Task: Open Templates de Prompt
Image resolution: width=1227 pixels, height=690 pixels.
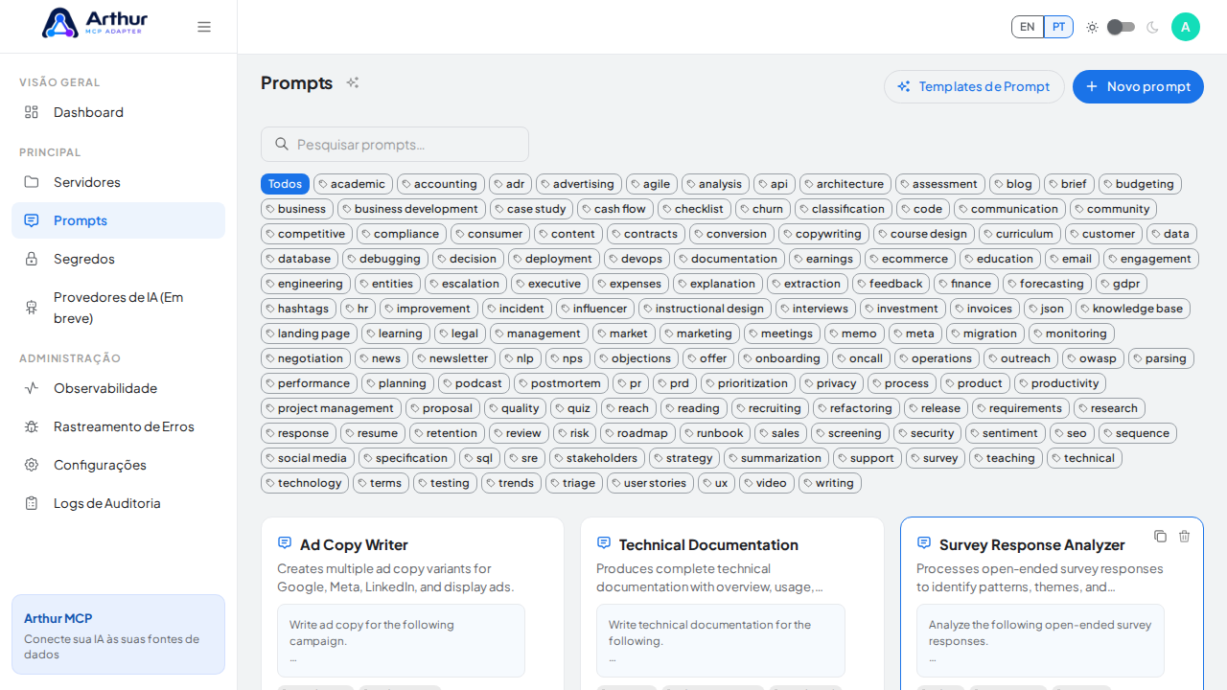Action: coord(974,86)
